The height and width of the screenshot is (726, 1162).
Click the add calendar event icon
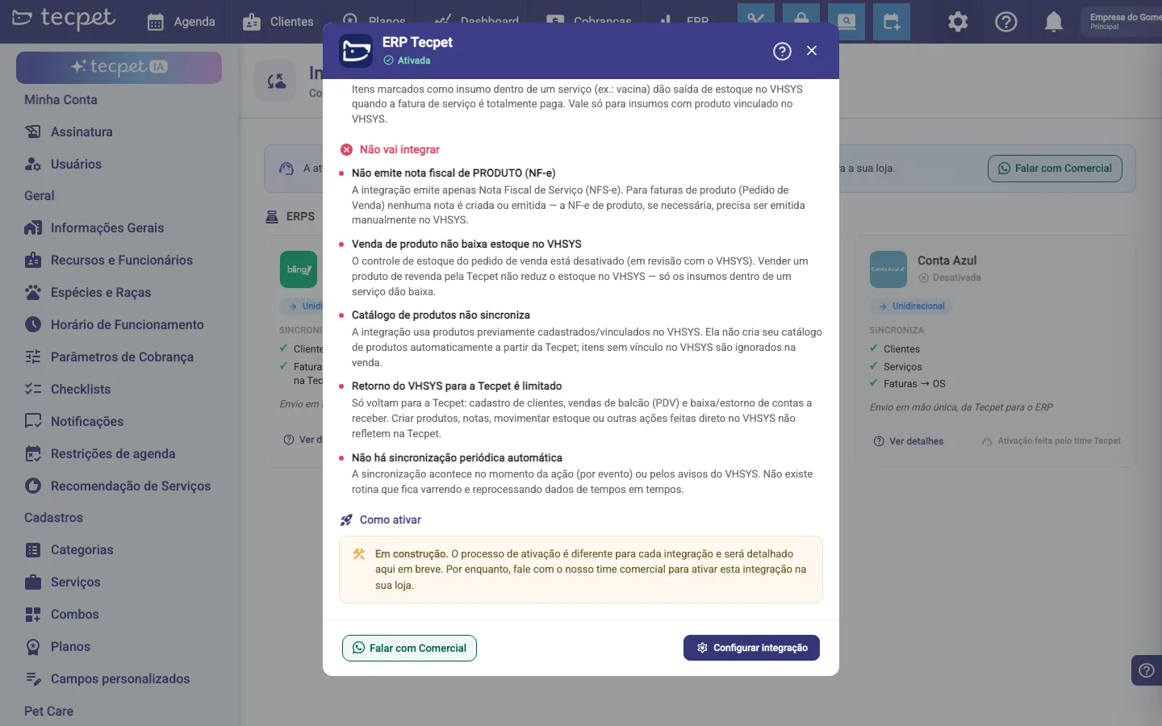click(892, 22)
